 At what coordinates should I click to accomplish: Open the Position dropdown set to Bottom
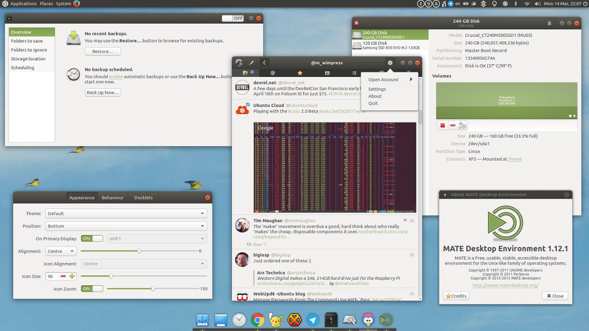click(x=126, y=226)
